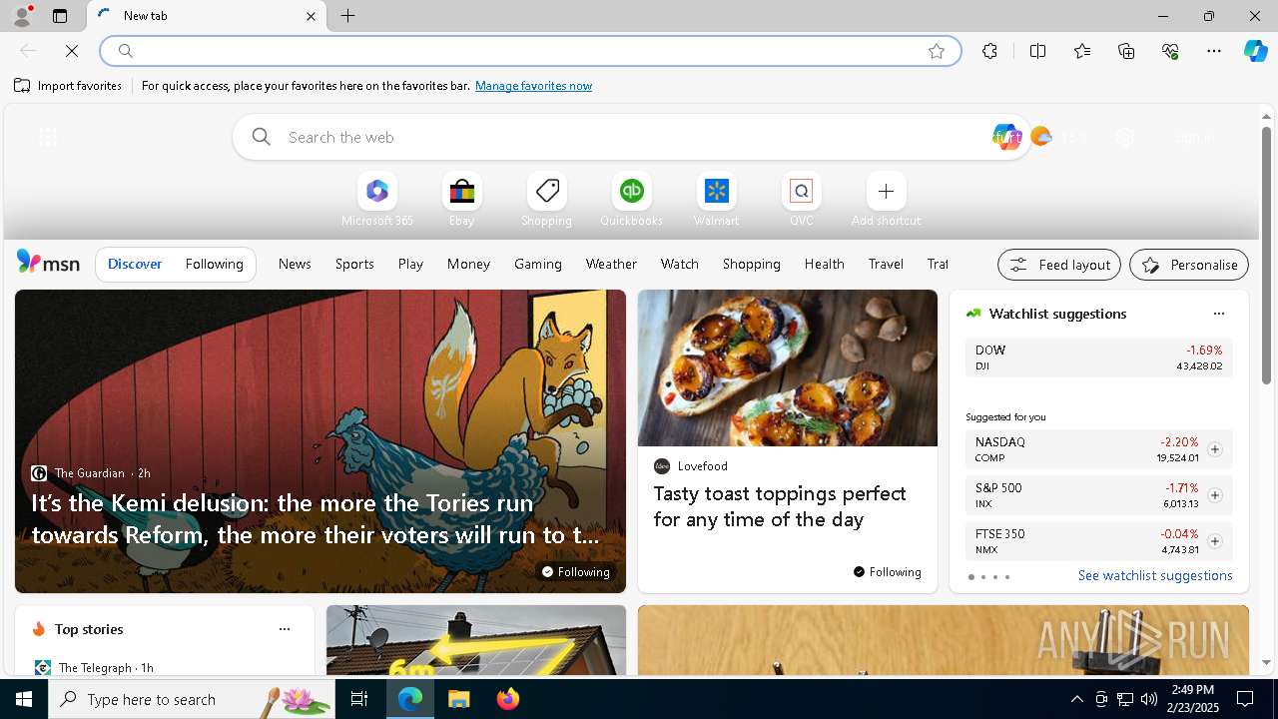Open the Extensions icon

[989, 51]
